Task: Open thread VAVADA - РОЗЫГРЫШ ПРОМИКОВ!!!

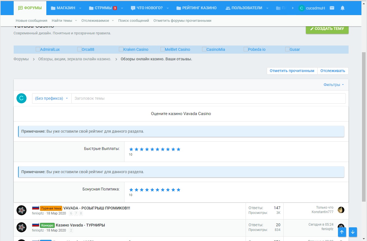Action: point(97,208)
